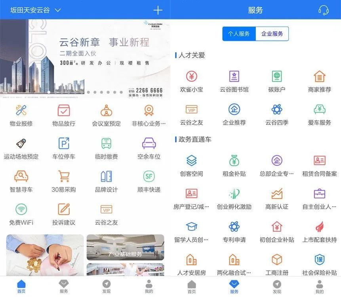Open 上市配套扶持 red icon
This screenshot has height=297, width=341.
click(320, 227)
